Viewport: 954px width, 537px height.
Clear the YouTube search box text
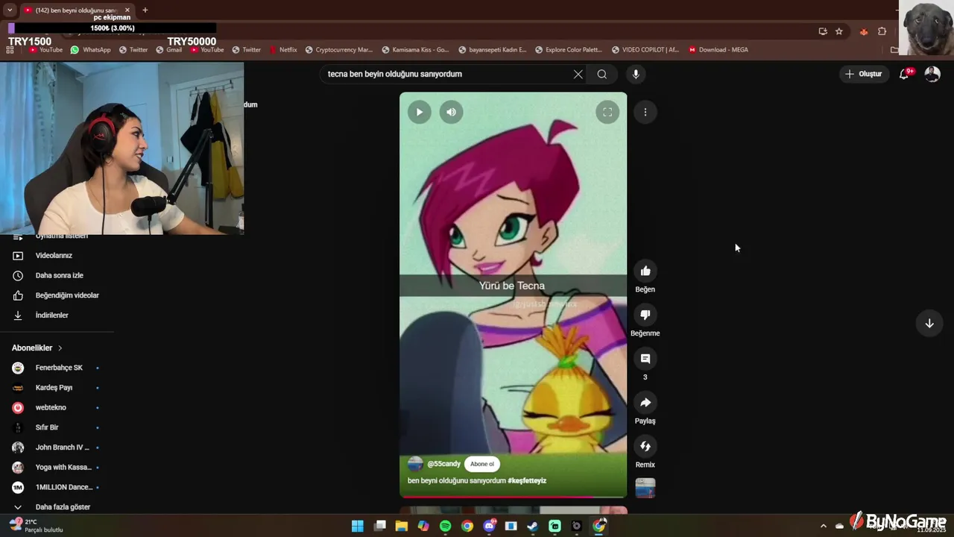578,74
